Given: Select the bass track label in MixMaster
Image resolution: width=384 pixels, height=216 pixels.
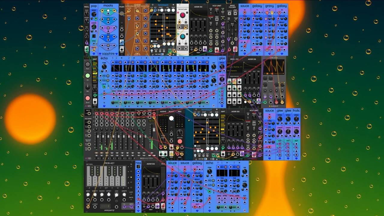Looking at the screenshot, I should click(97, 110).
